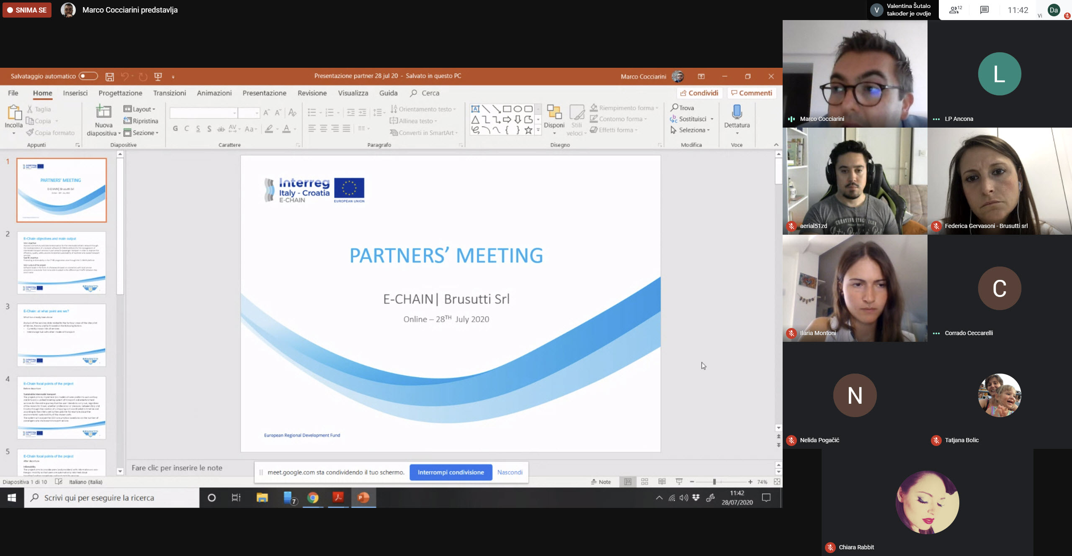
Task: Start presentation from beginning icon
Action: point(158,77)
